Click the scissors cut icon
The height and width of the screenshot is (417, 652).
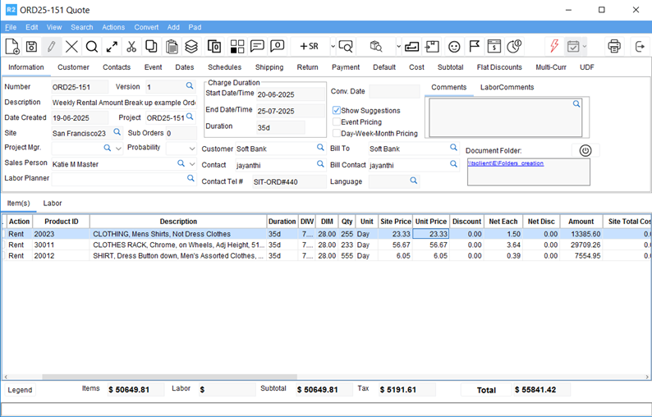(x=131, y=47)
